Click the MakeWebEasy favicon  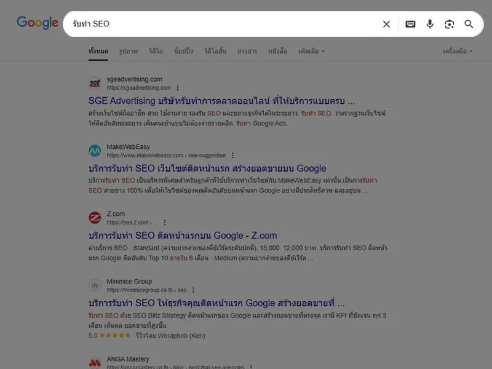pyautogui.click(x=95, y=151)
